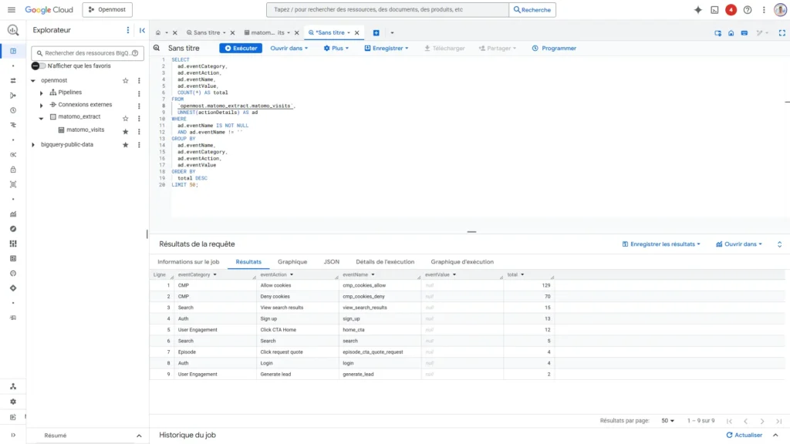
Task: Open the Google Cloud navigation menu
Action: pyautogui.click(x=12, y=10)
